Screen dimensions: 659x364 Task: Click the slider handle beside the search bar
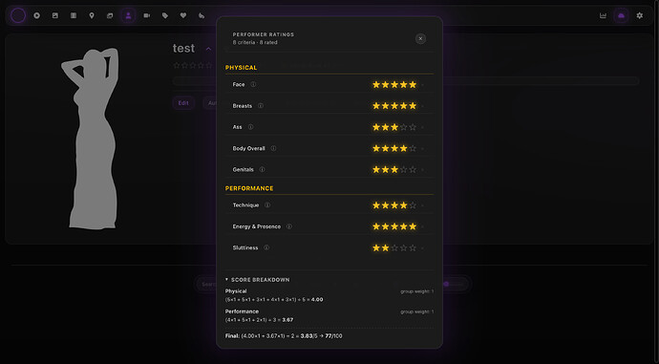[446, 284]
